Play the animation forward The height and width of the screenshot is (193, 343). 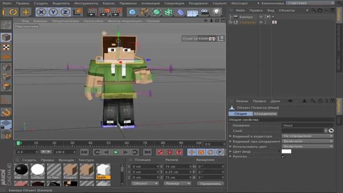(x=116, y=152)
